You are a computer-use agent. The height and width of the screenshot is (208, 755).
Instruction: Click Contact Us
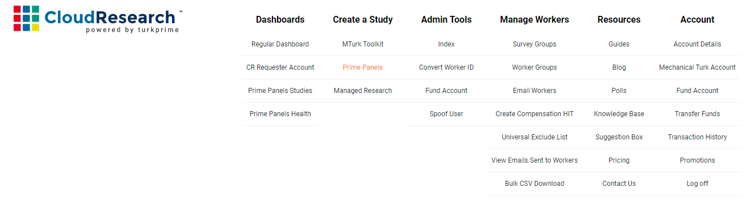(619, 184)
